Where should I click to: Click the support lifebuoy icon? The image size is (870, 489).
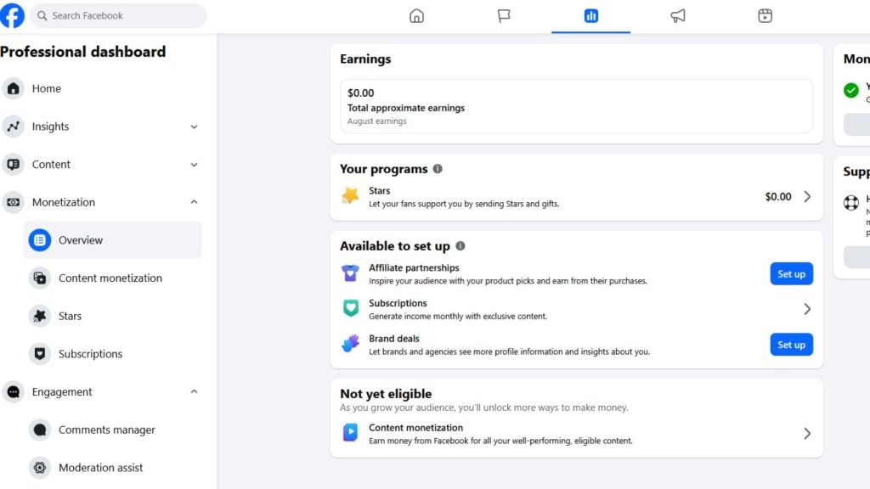pos(851,203)
